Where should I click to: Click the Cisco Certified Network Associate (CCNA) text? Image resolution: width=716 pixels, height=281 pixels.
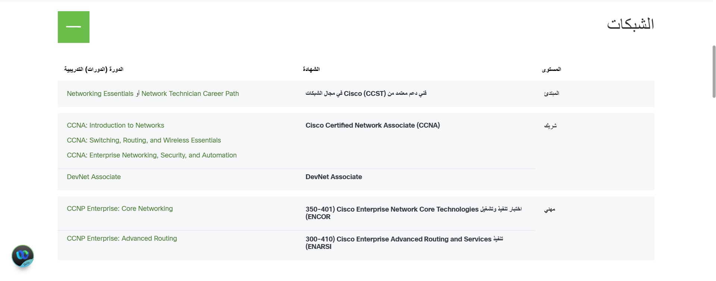point(373,125)
